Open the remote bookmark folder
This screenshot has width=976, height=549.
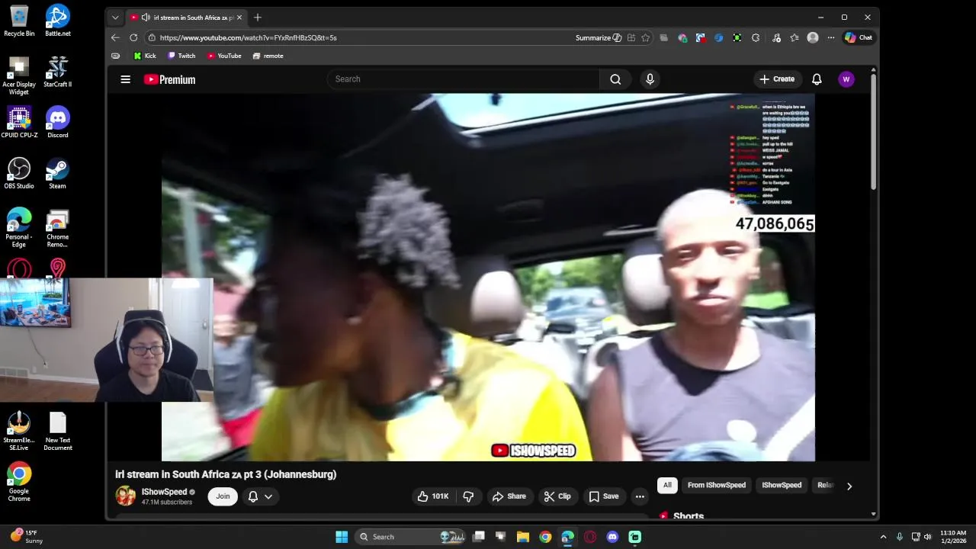(x=268, y=56)
